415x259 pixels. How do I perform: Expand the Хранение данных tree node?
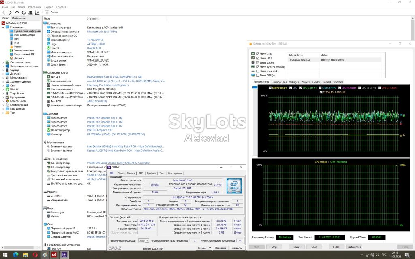pyautogui.click(x=3, y=81)
